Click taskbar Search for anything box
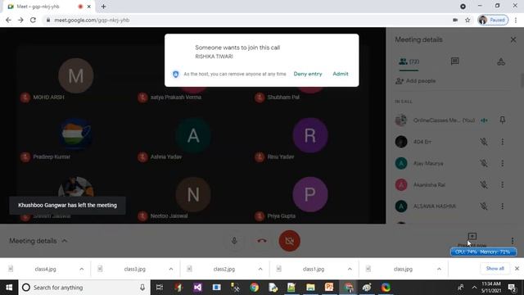The image size is (524, 295). [84, 288]
